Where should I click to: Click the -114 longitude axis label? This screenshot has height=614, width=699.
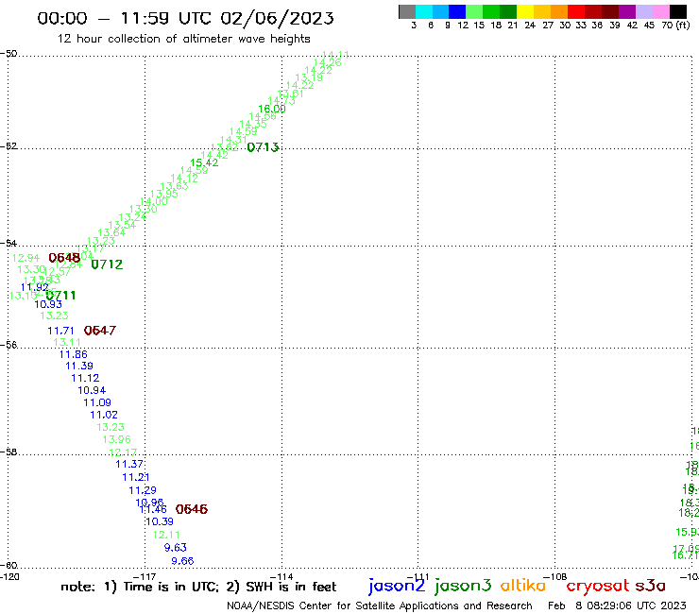coord(281,576)
